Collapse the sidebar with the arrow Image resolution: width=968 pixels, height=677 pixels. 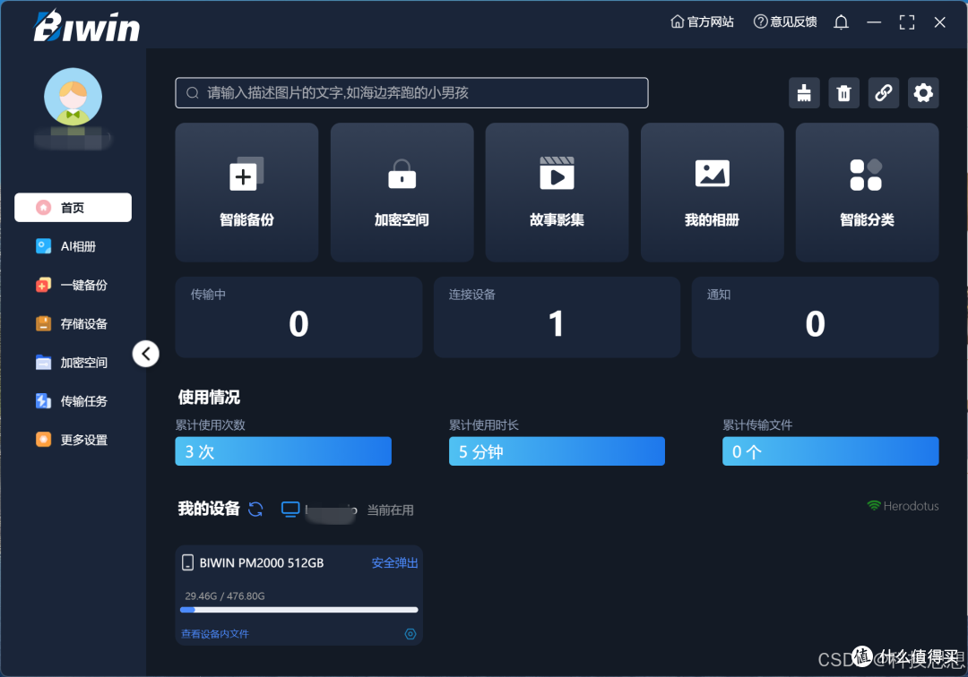tap(146, 354)
